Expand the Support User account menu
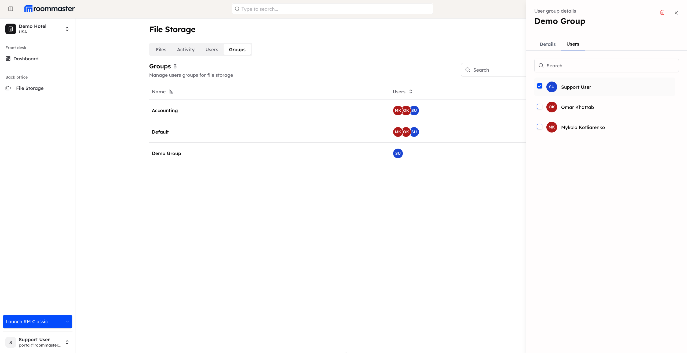This screenshot has height=353, width=687. click(x=67, y=342)
